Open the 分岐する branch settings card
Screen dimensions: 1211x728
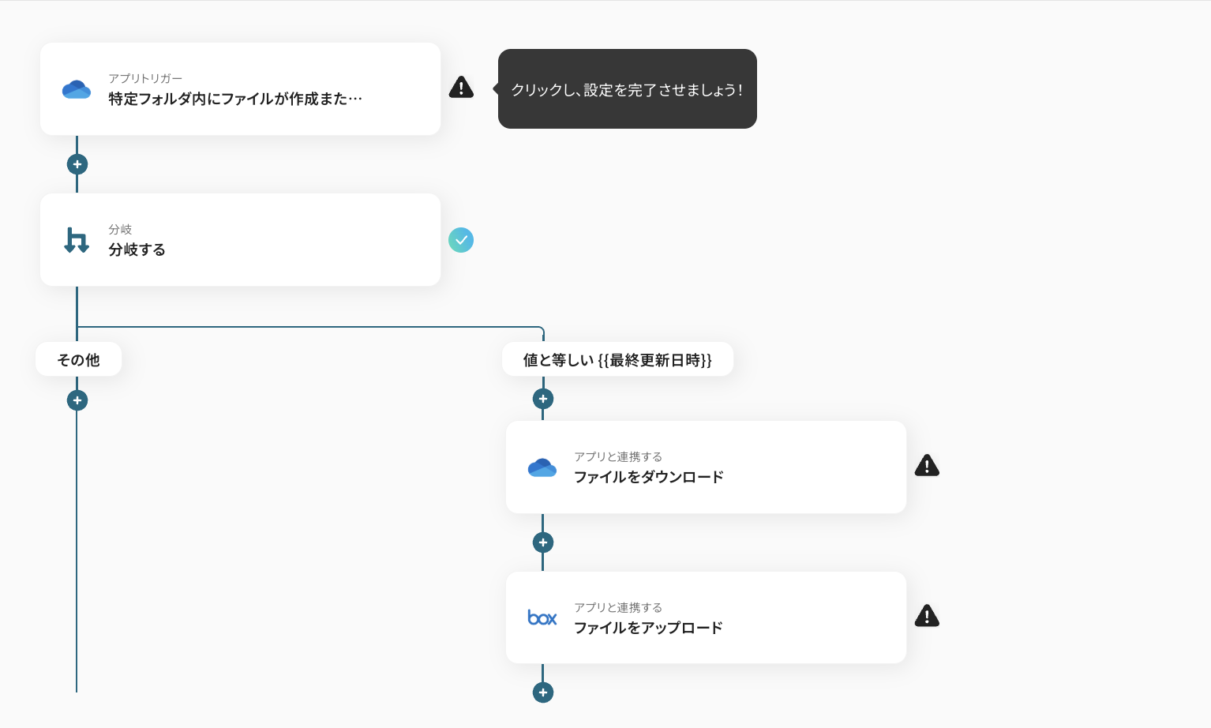[x=240, y=240]
